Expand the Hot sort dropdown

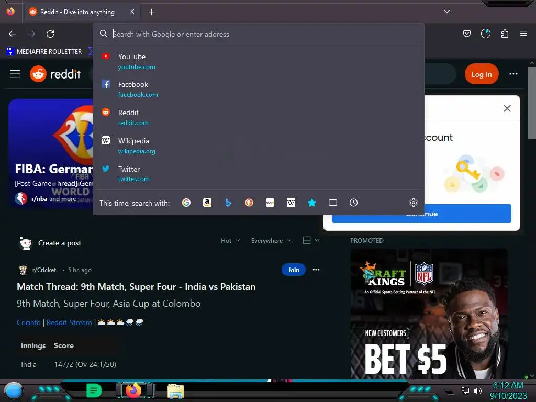point(230,241)
